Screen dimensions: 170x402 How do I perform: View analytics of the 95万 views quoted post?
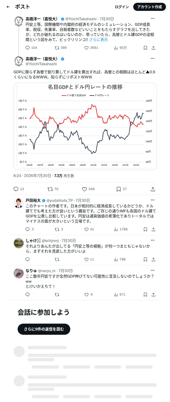click(120, 48)
